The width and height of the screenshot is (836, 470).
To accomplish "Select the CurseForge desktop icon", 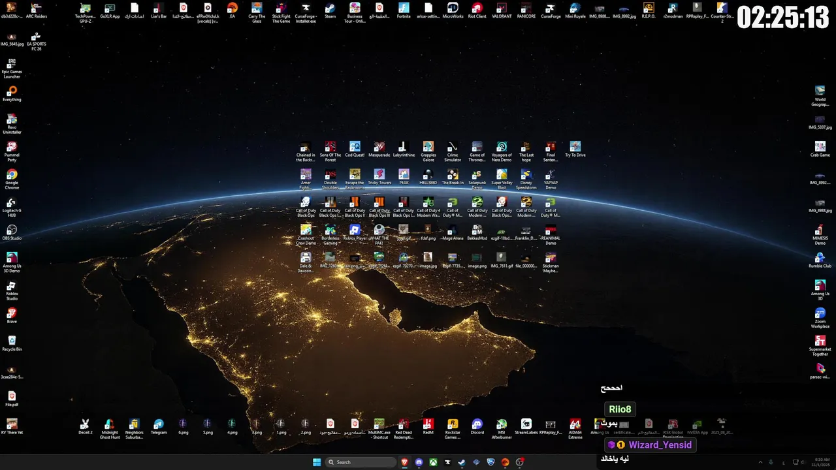I will coord(551,11).
